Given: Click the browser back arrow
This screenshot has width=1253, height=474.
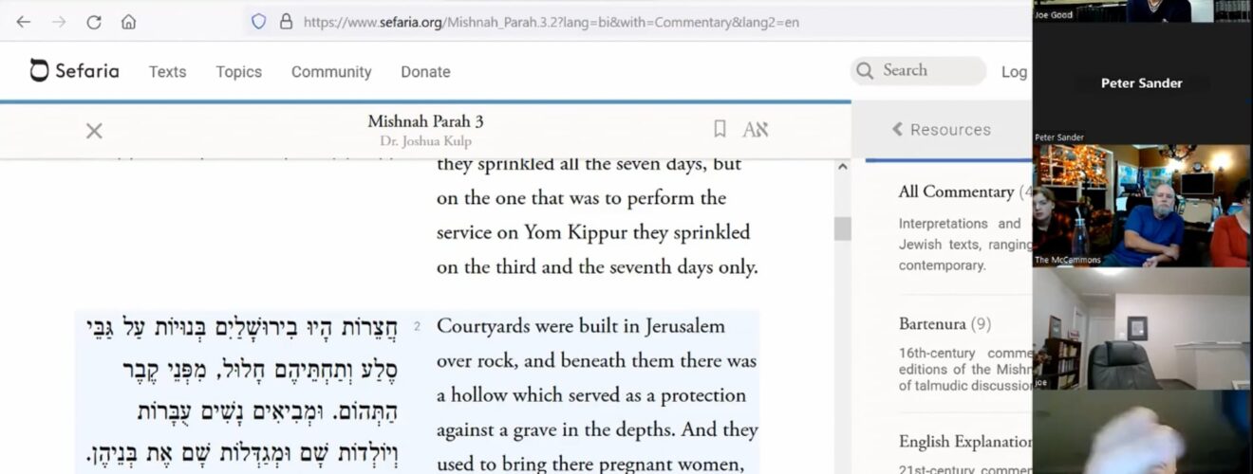Looking at the screenshot, I should 24,22.
